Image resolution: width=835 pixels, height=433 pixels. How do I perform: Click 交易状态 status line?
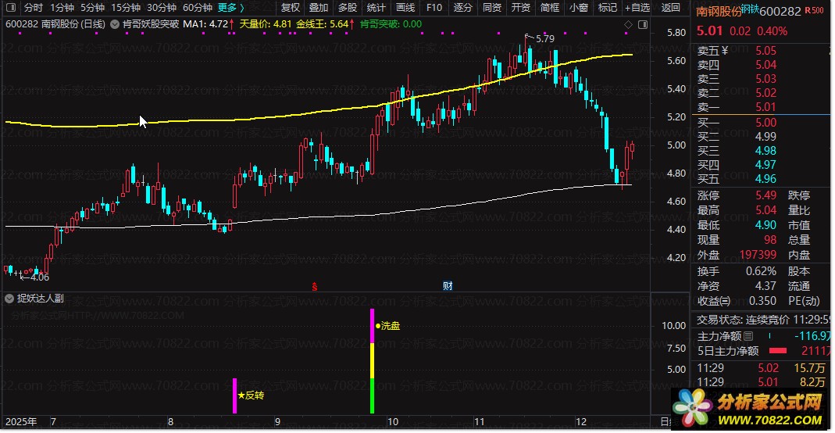click(762, 320)
